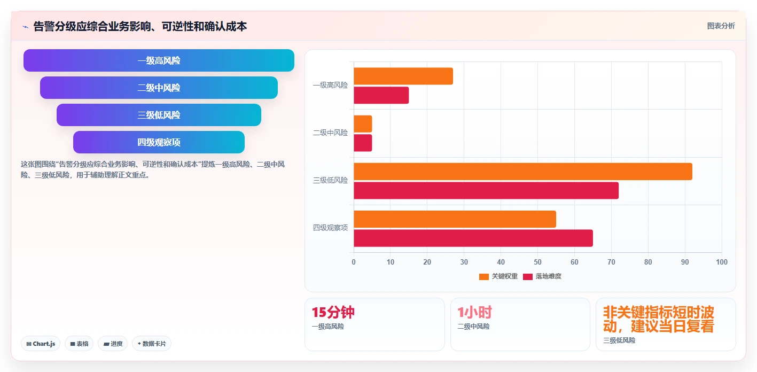The height and width of the screenshot is (372, 757).
Task: Click the header title 告警分级应综合业务影响
Action: [x=140, y=26]
